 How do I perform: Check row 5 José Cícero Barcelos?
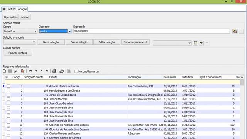pos(8,103)
